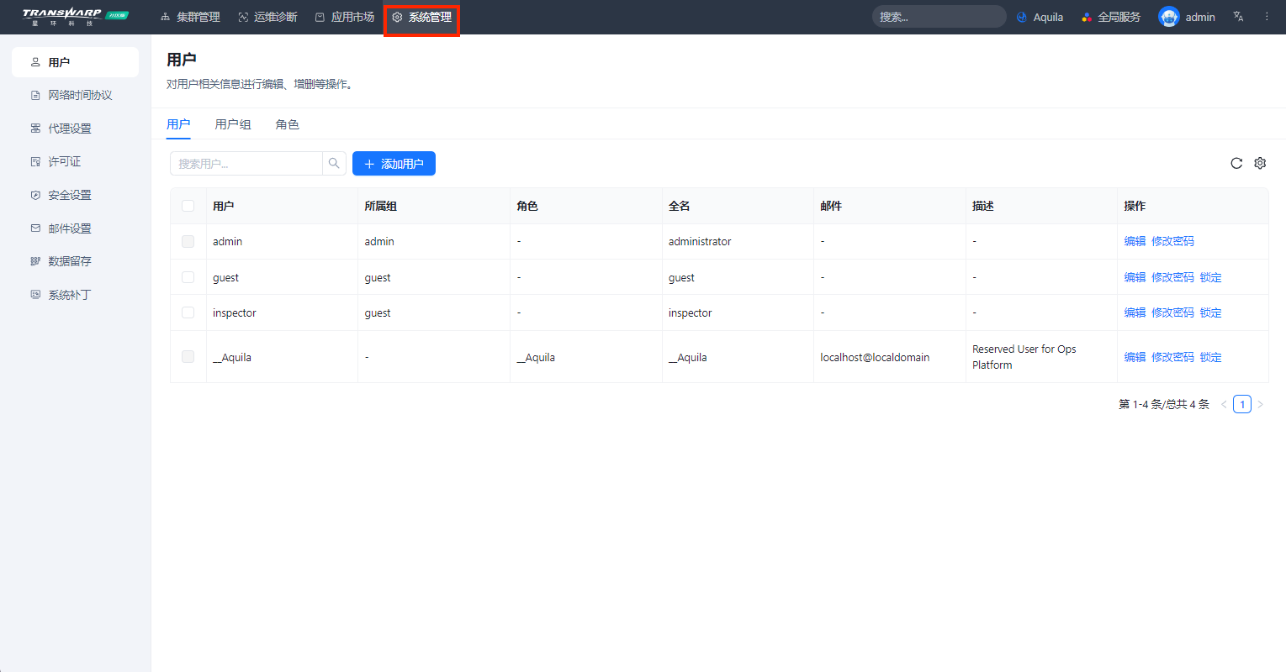
Task: Switch to the 用户组 tab
Action: [x=233, y=124]
